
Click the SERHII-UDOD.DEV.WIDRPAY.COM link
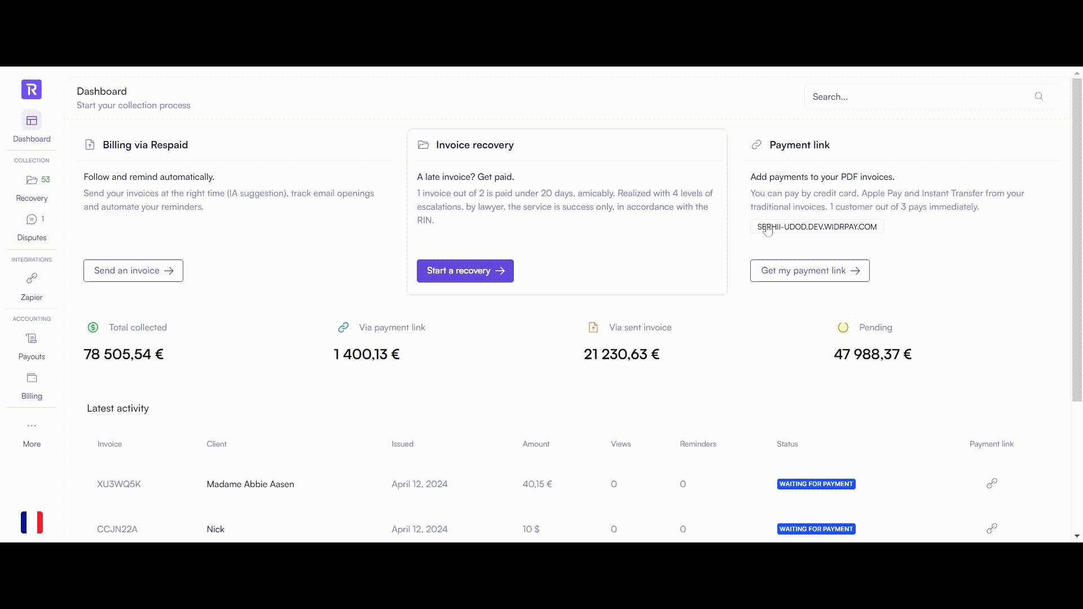[817, 227]
